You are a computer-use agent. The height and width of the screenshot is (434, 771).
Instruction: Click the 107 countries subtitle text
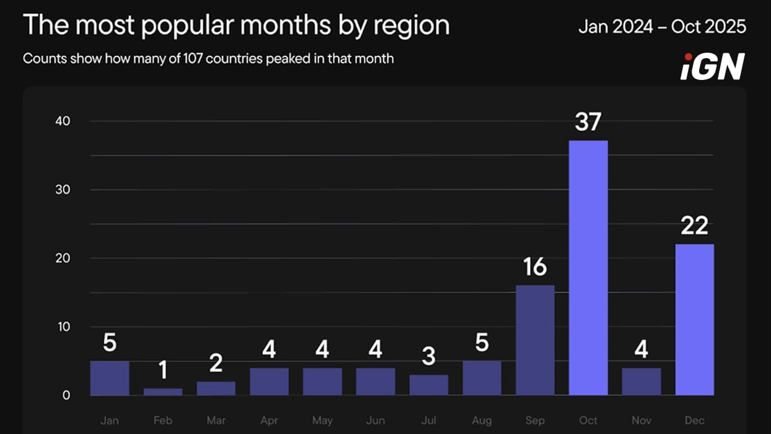[208, 59]
